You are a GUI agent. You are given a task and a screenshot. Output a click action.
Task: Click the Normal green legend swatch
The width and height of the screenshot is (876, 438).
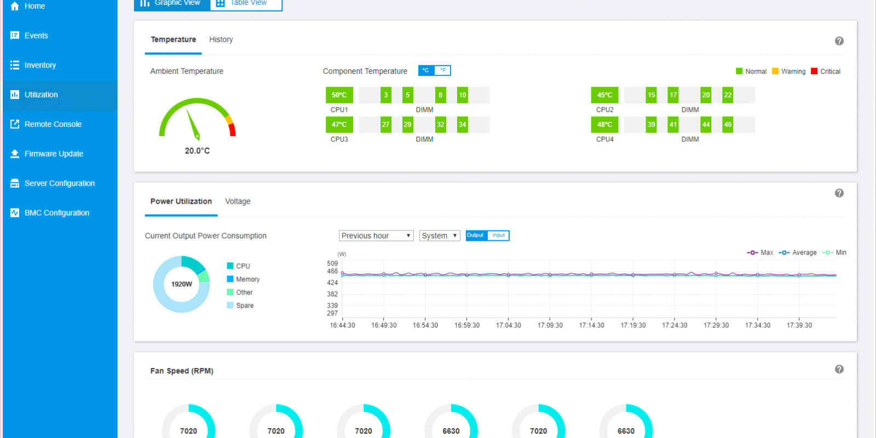(x=739, y=71)
